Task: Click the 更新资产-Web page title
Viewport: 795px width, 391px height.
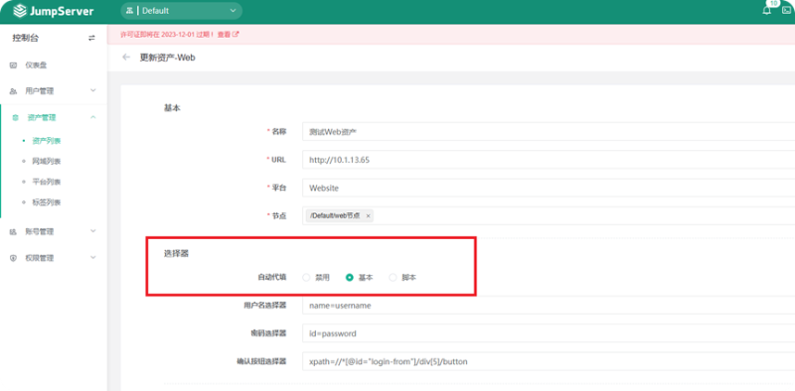Action: click(167, 58)
